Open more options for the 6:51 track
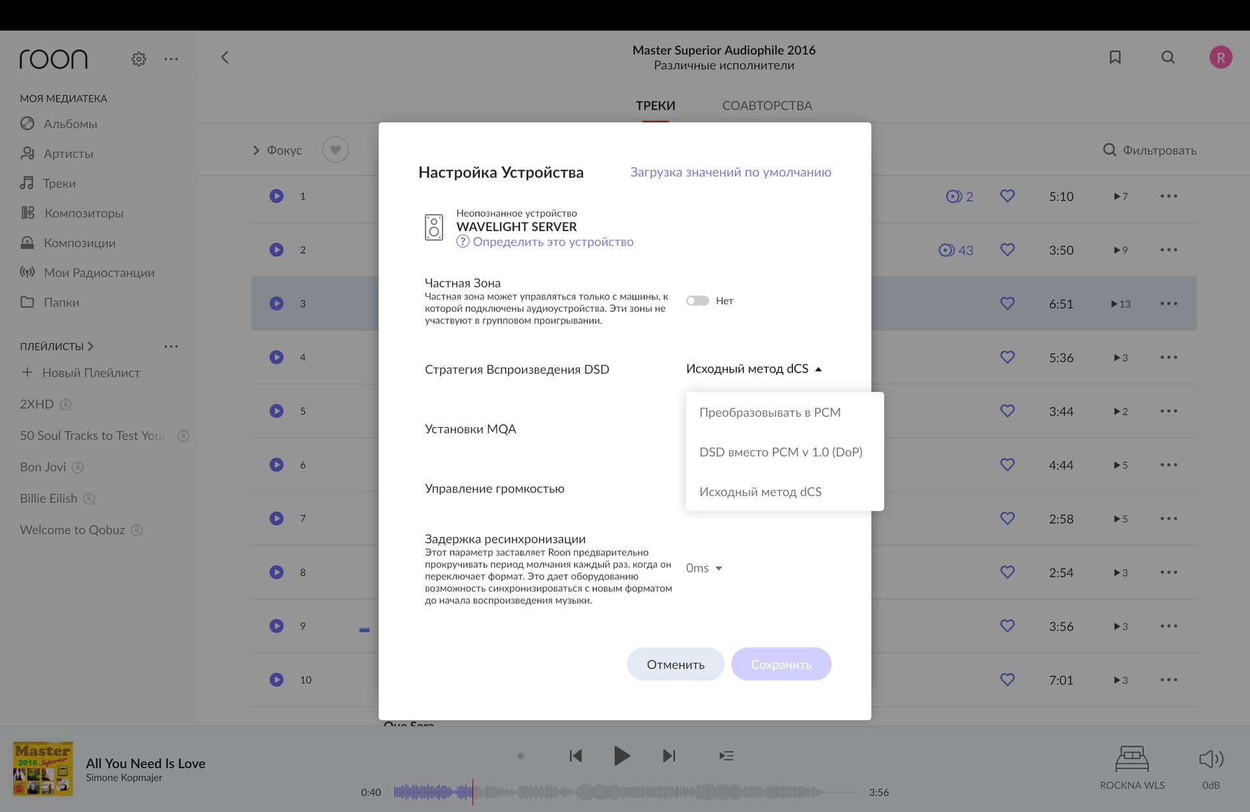This screenshot has height=812, width=1250. pos(1169,303)
